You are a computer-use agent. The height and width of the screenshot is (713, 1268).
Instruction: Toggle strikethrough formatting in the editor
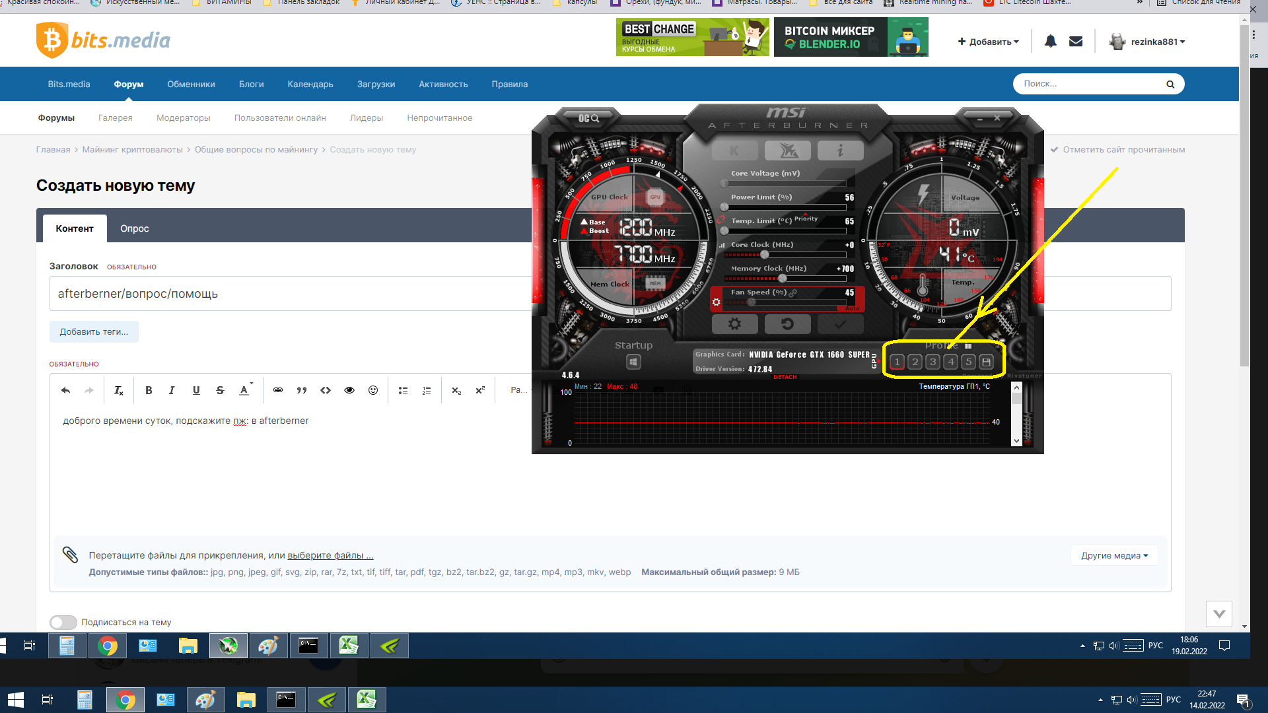[x=220, y=391]
